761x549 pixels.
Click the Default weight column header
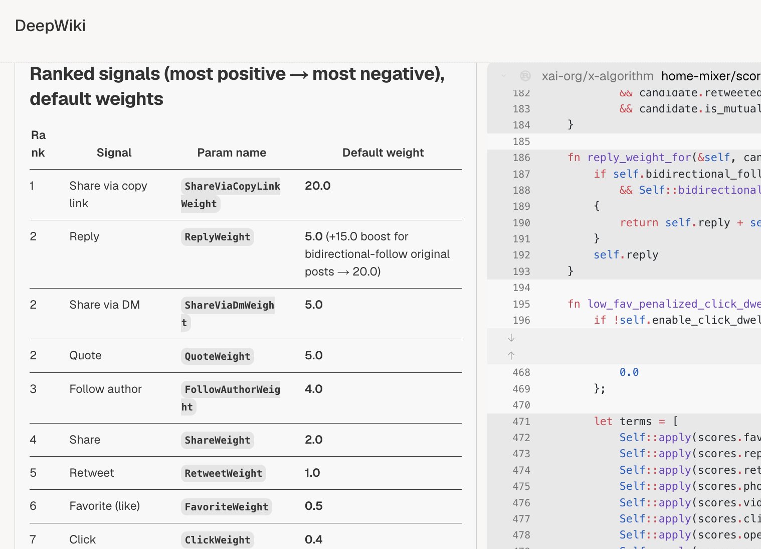(383, 153)
